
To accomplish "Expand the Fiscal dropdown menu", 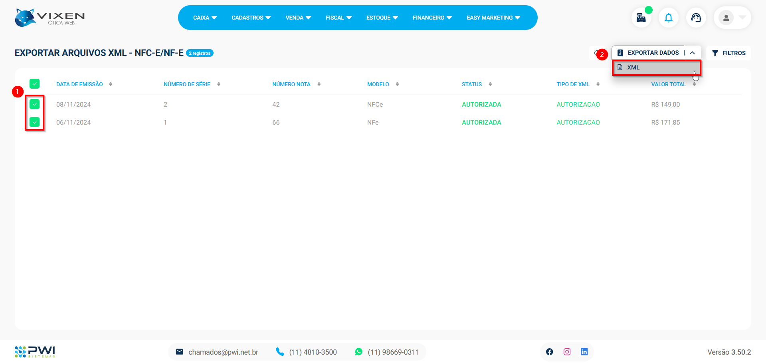I will click(338, 18).
